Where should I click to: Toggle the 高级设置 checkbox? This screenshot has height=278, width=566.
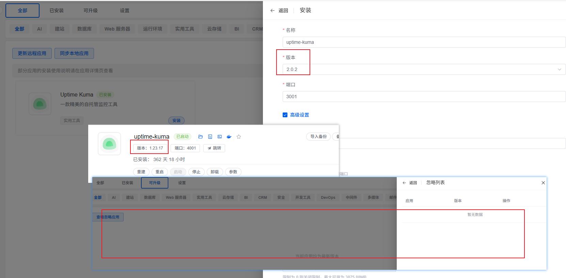click(x=285, y=115)
